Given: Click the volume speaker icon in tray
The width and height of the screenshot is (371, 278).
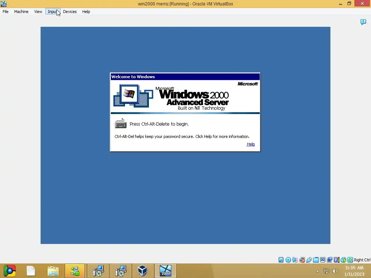Looking at the screenshot, I should coord(335,271).
